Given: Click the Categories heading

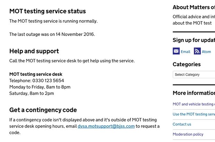Looking at the screenshot, I should [187, 64].
